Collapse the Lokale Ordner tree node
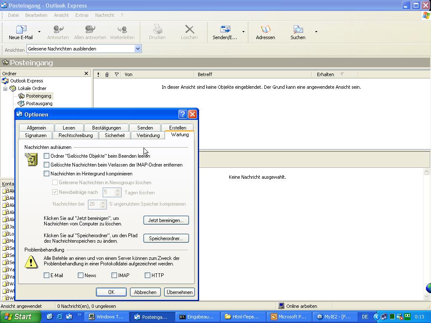This screenshot has height=323, width=431. (x=5, y=88)
